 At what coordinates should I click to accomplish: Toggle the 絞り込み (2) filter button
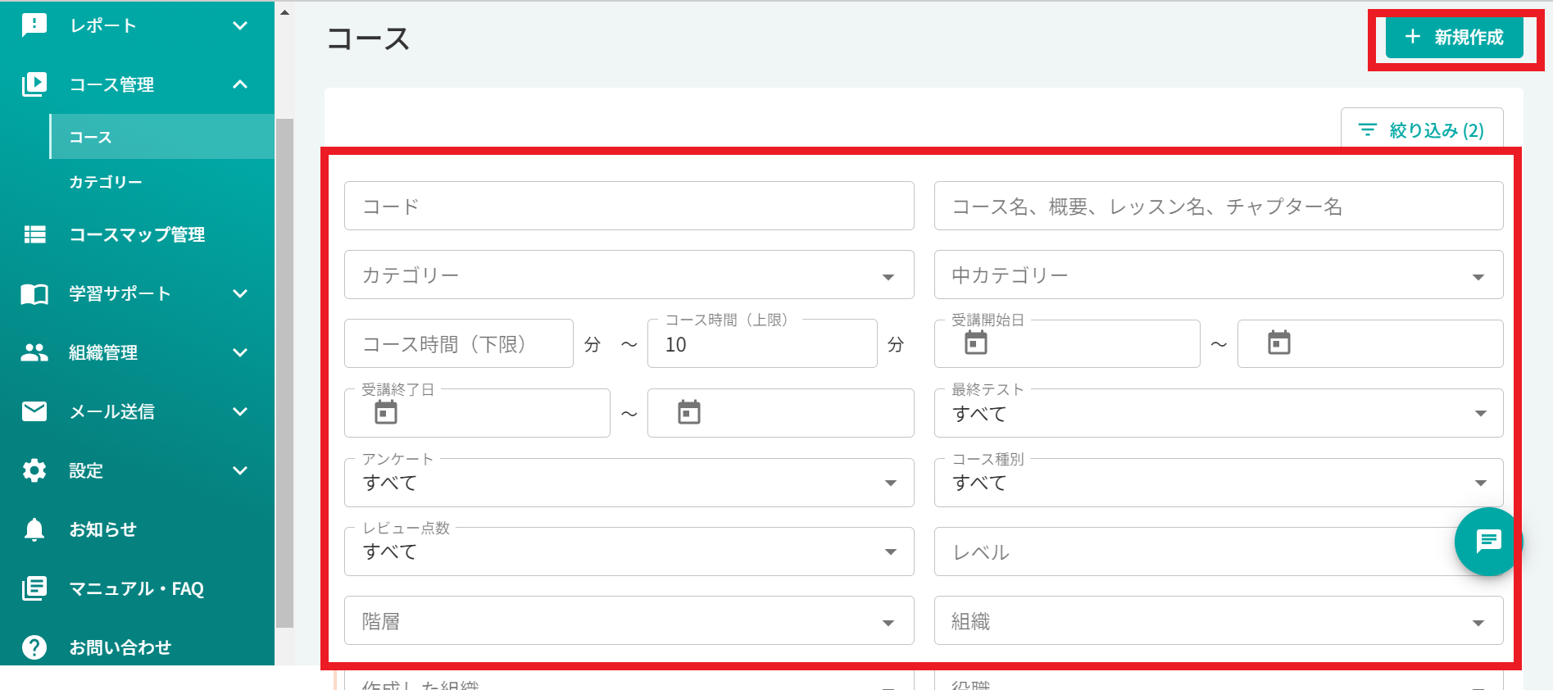coord(1422,130)
